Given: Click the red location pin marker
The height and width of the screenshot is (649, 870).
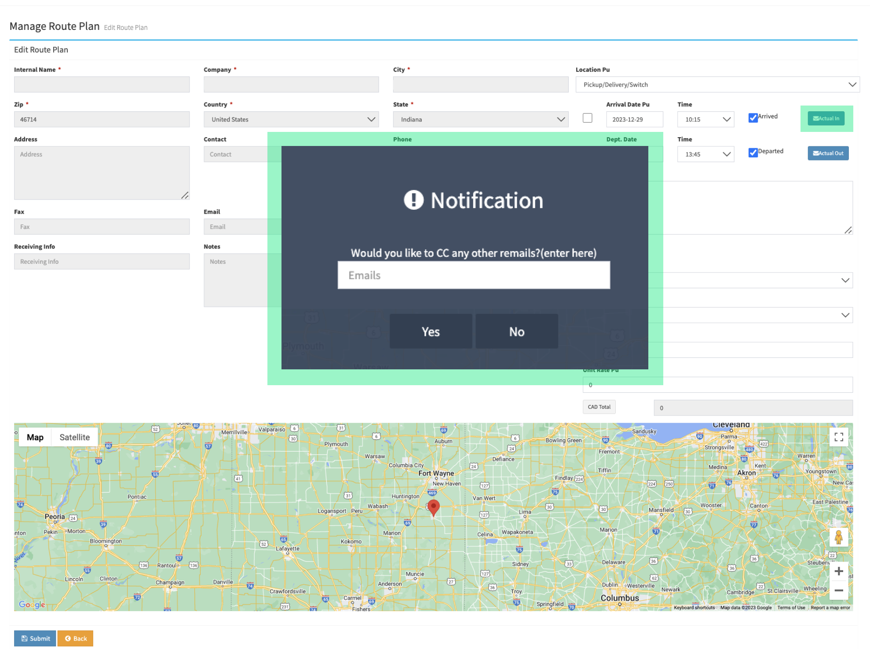Looking at the screenshot, I should tap(433, 507).
